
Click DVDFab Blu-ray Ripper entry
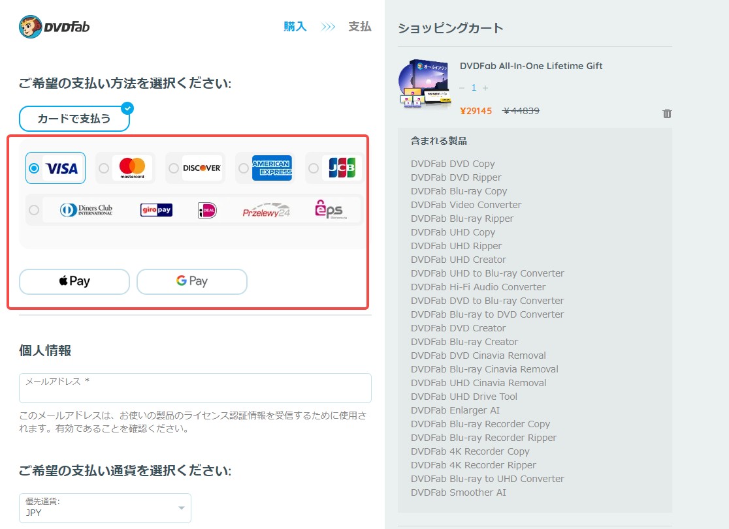462,219
